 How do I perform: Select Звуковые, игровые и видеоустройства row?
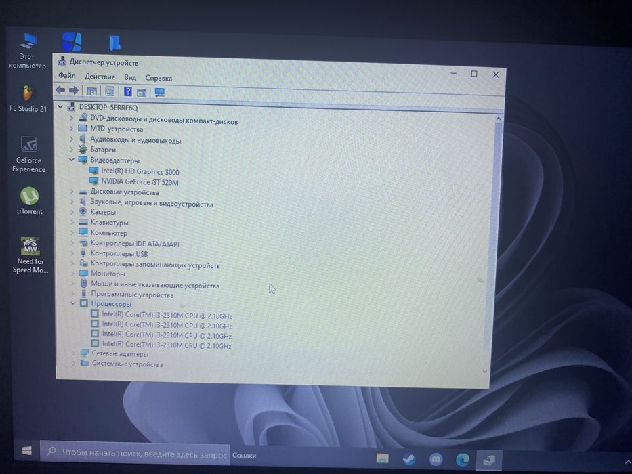[x=146, y=203]
